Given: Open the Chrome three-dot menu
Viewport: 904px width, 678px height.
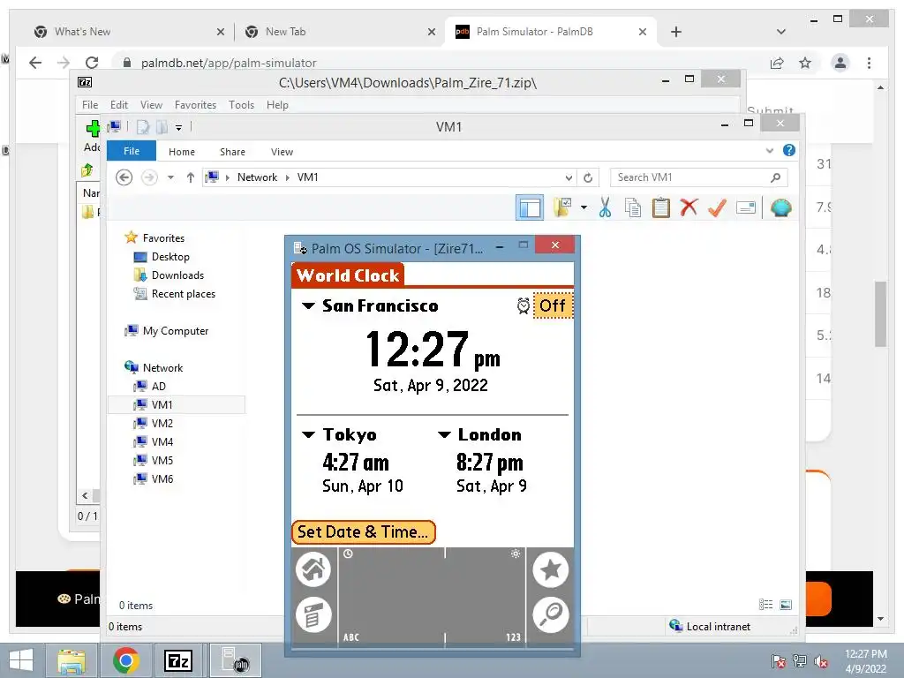Looking at the screenshot, I should [x=869, y=63].
